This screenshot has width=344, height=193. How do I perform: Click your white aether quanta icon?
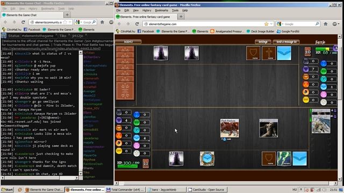[137, 153]
